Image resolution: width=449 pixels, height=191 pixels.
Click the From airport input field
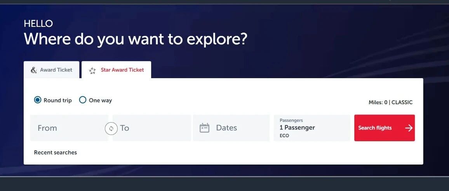click(69, 128)
